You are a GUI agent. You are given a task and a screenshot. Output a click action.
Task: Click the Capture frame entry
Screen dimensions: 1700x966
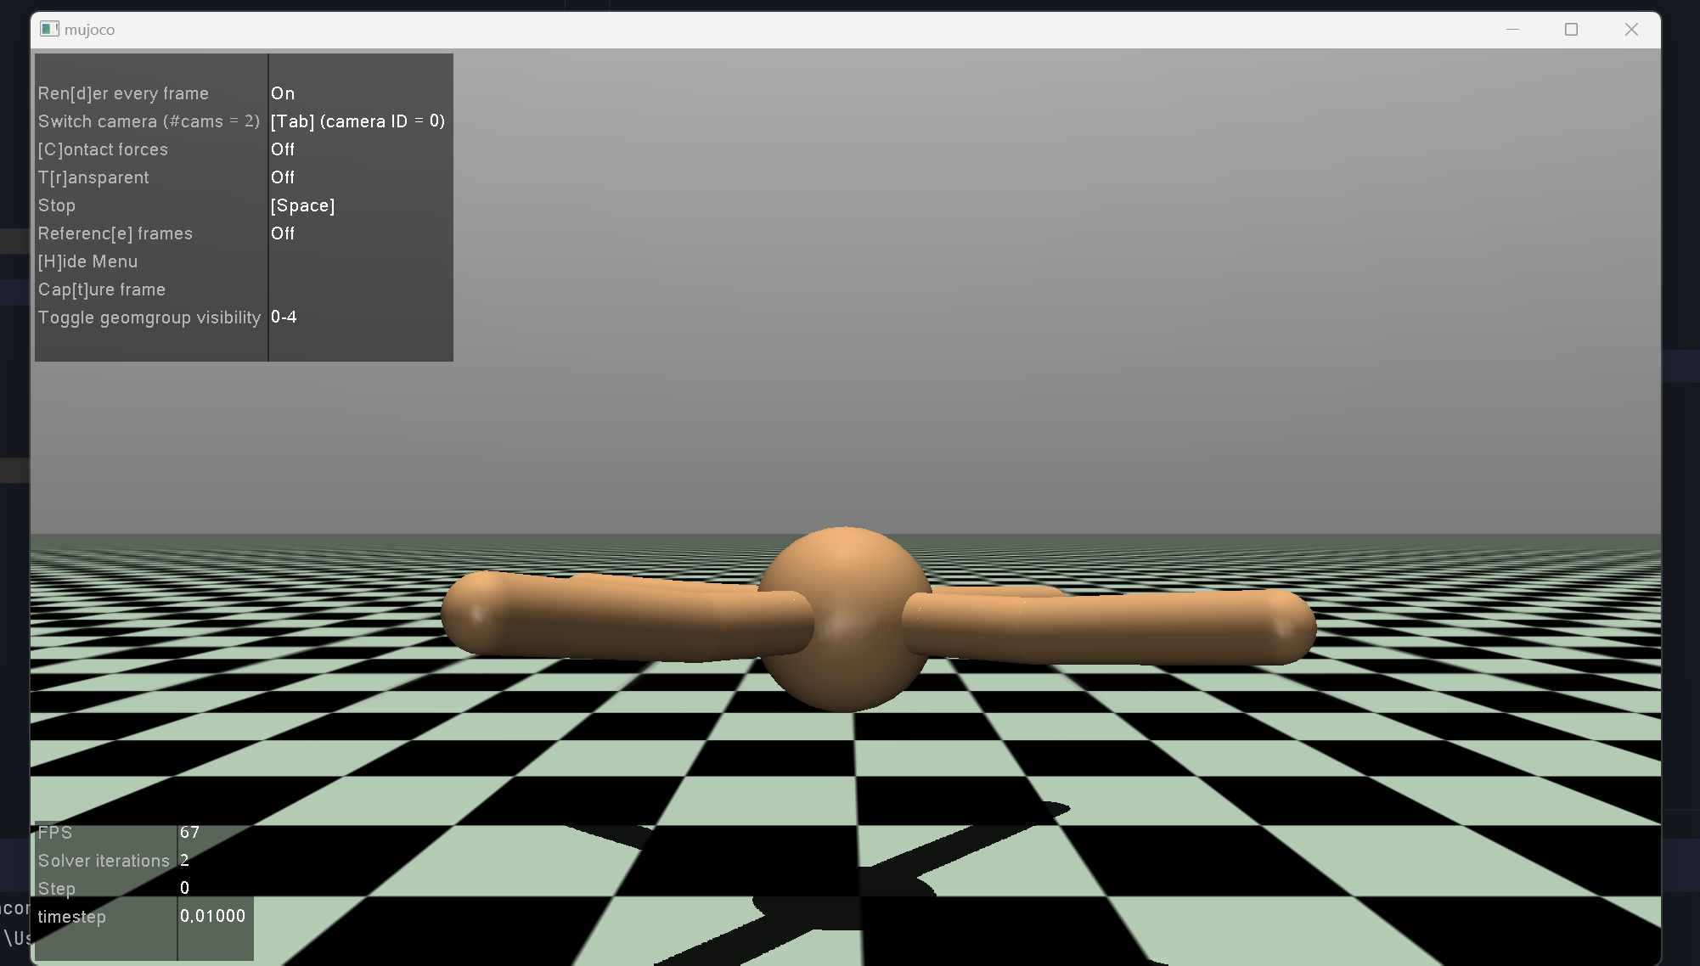tap(102, 289)
